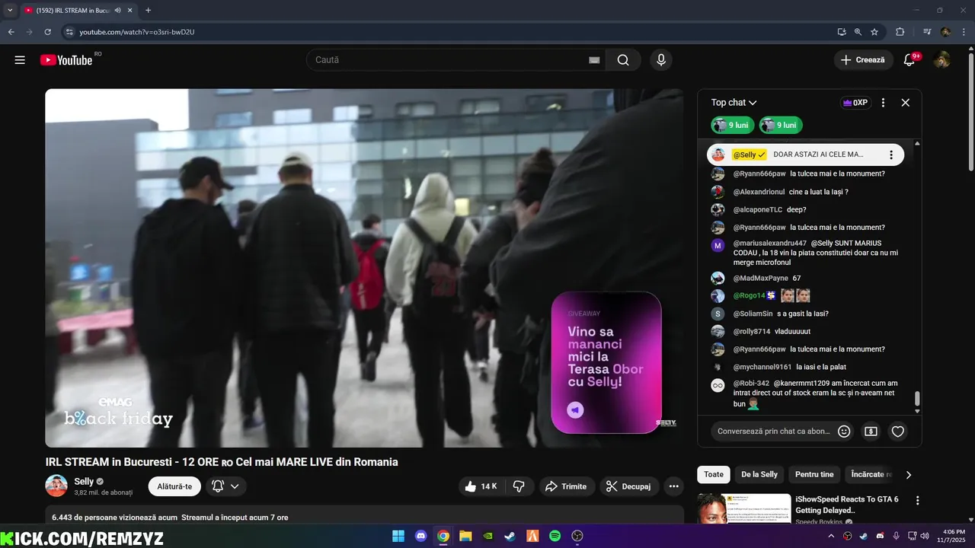Click the chat message input field
The width and height of the screenshot is (975, 548).
[774, 432]
